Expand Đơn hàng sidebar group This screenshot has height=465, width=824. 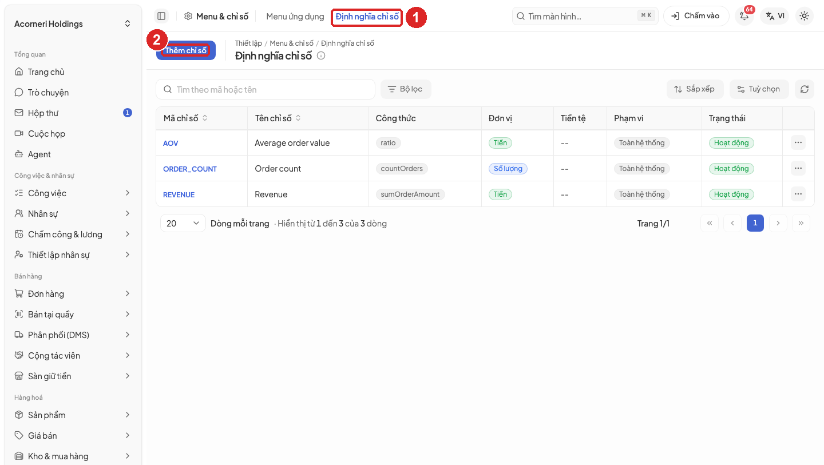[73, 294]
